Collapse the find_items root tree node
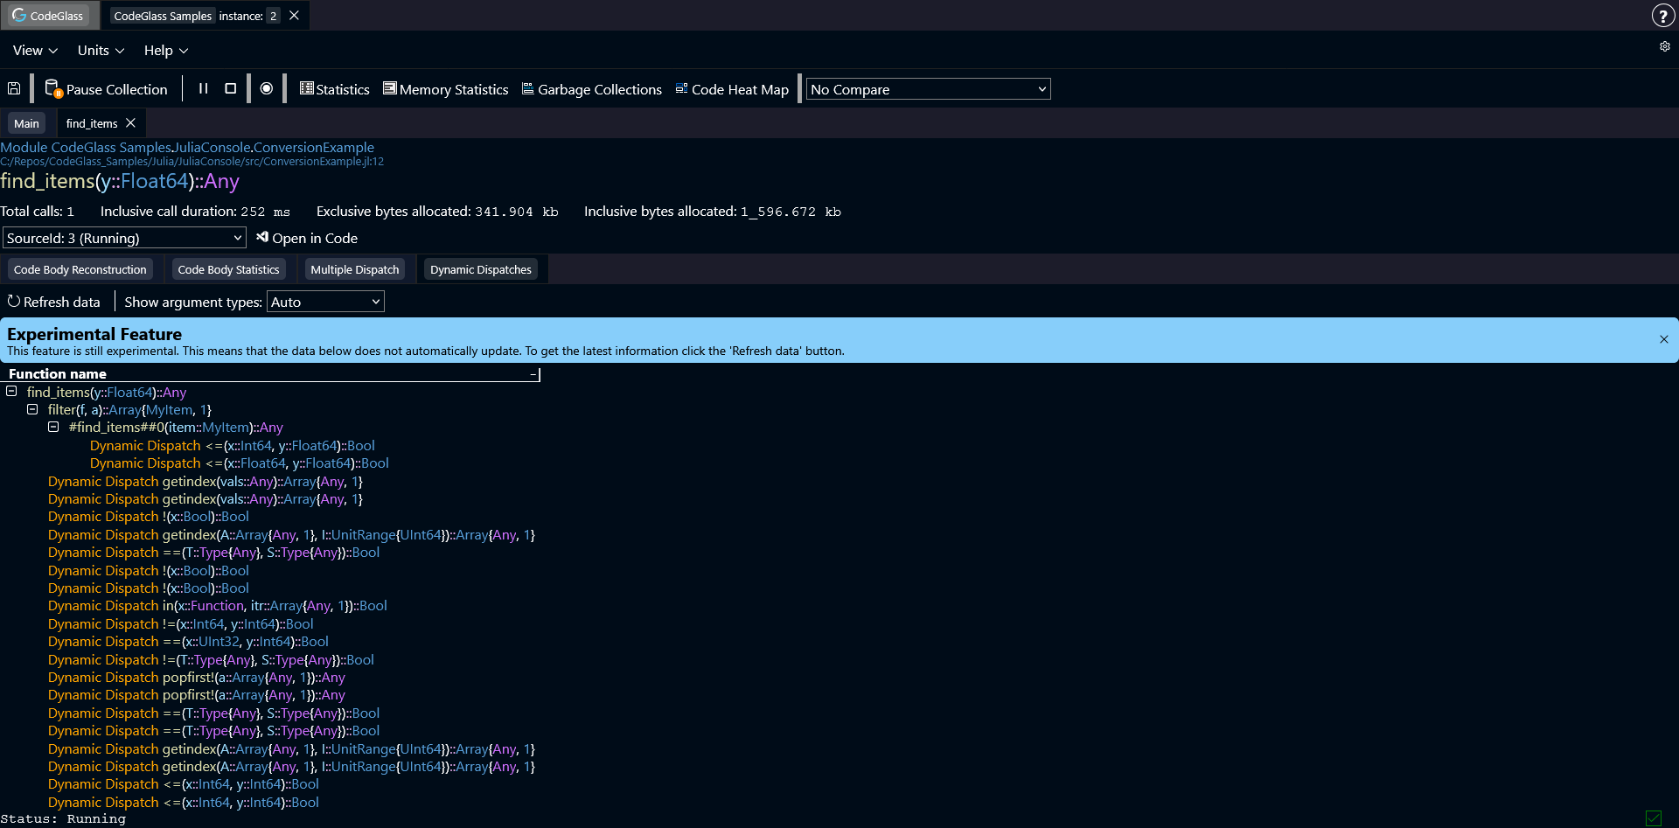The image size is (1679, 828). click(x=11, y=392)
